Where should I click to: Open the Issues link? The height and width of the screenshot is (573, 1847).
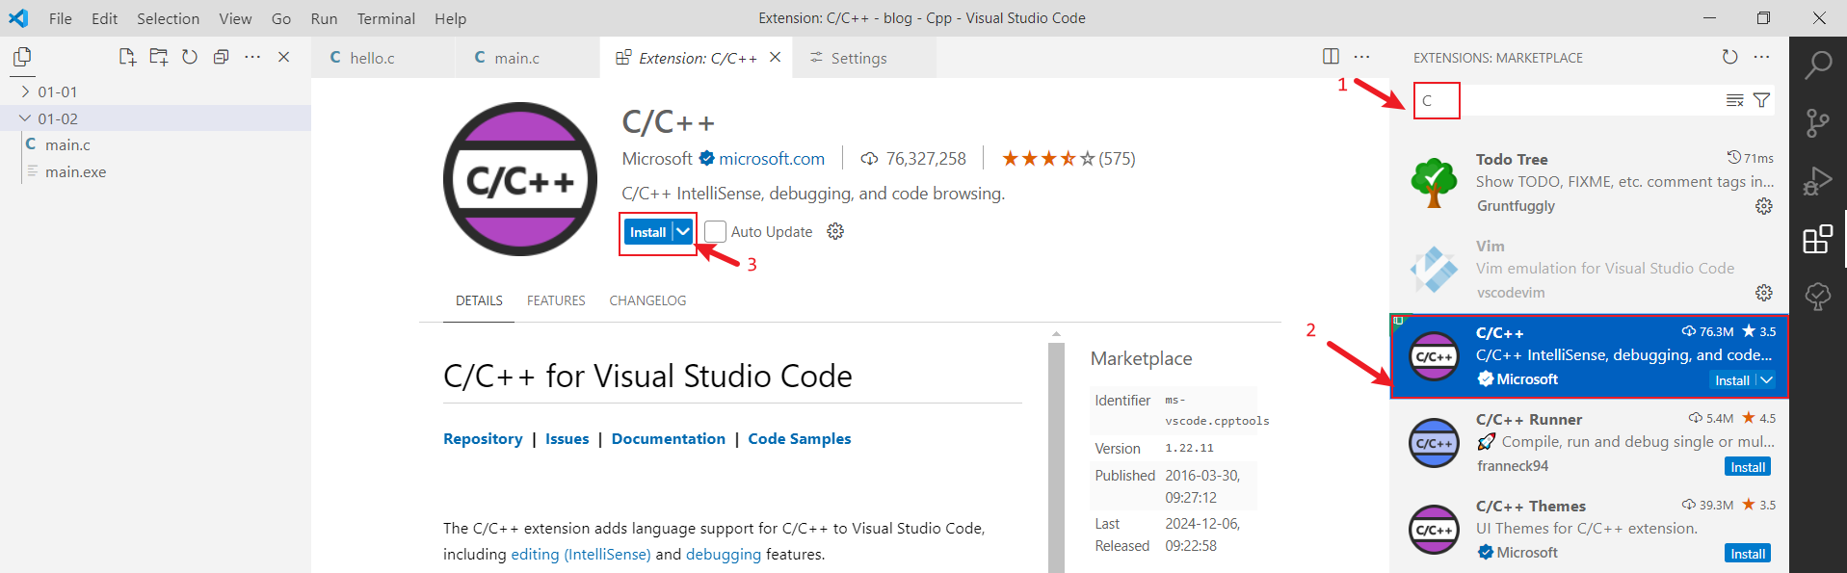567,438
